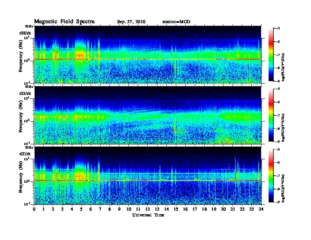Image resolution: width=311 pixels, height=240 pixels.
Task: Click hour tick label "5" on the time axis
Action: pos(81,209)
